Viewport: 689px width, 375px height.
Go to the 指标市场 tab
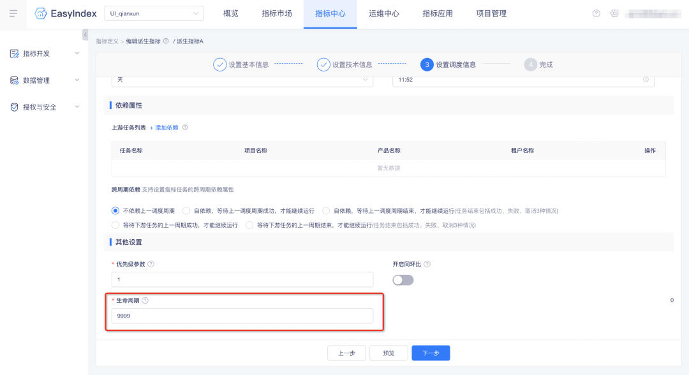click(277, 13)
